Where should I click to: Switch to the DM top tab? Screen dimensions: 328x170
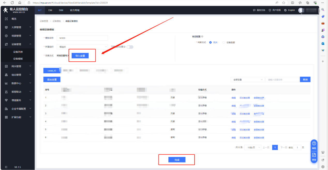(50, 10)
